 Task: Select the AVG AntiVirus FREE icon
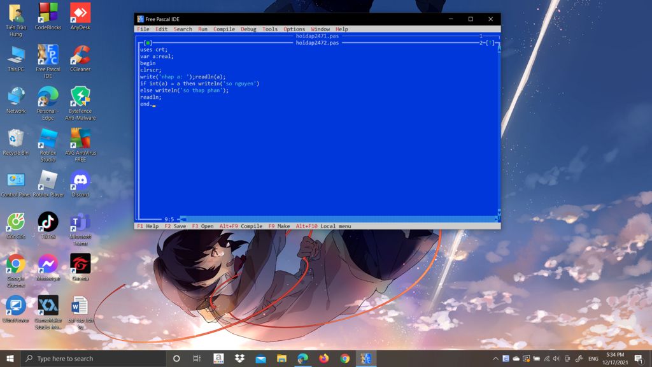coord(80,145)
